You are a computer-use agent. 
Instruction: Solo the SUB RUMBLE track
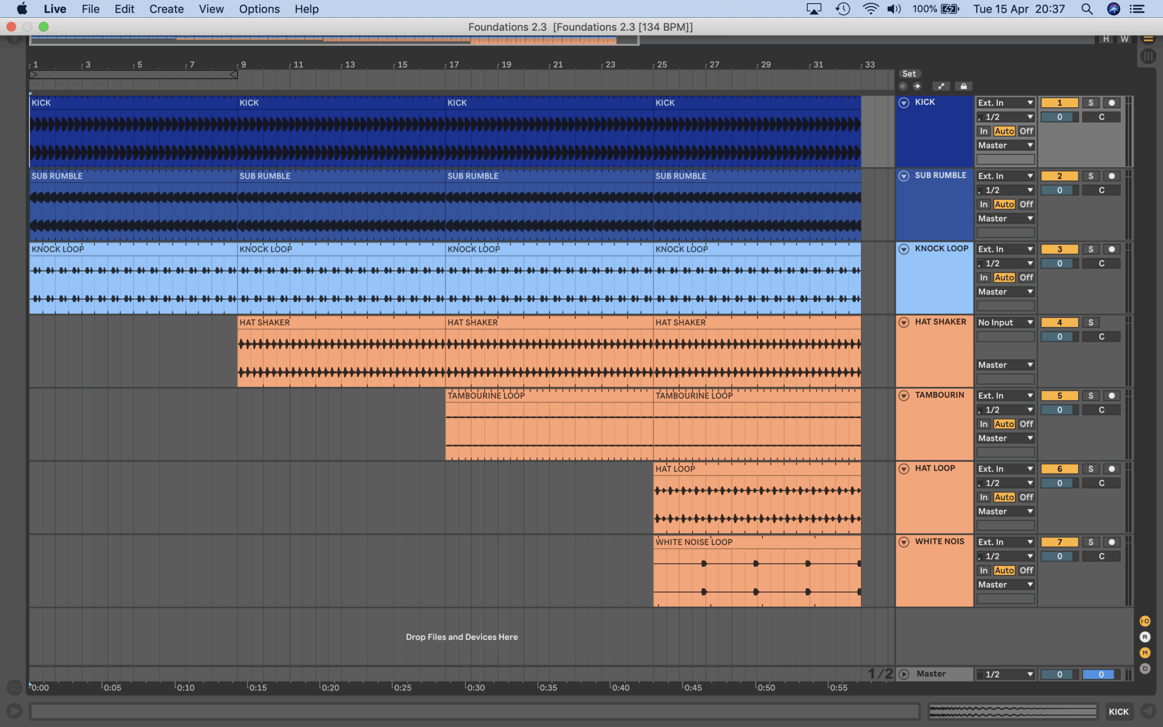tap(1090, 176)
